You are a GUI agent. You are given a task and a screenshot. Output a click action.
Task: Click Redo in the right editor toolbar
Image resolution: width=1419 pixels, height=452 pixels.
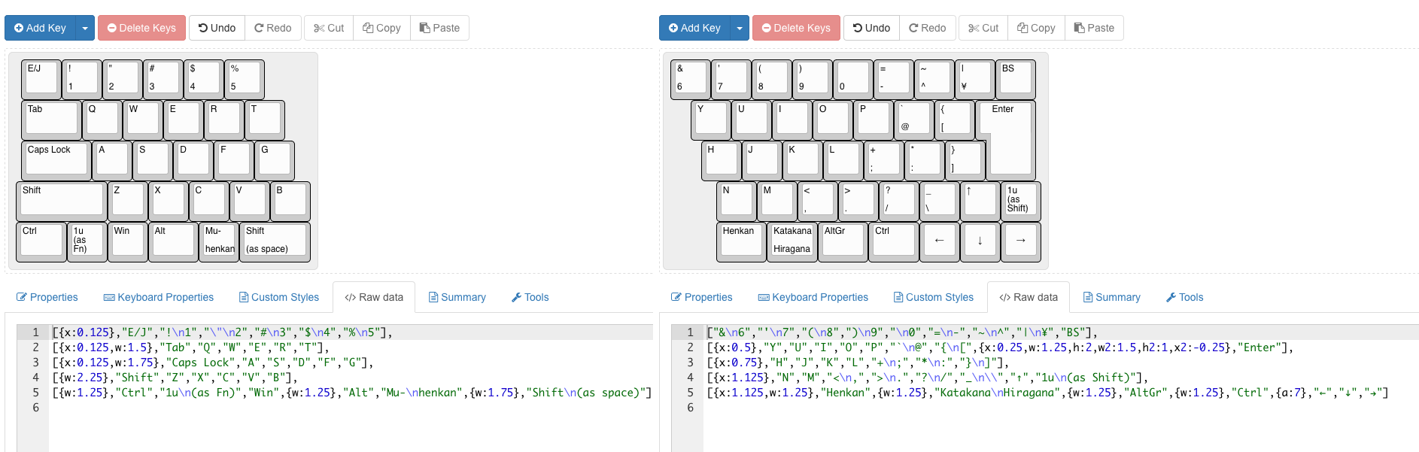tap(928, 28)
